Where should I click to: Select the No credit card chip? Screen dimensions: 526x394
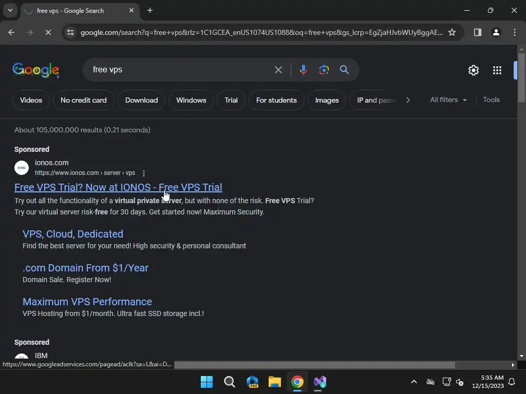point(84,100)
